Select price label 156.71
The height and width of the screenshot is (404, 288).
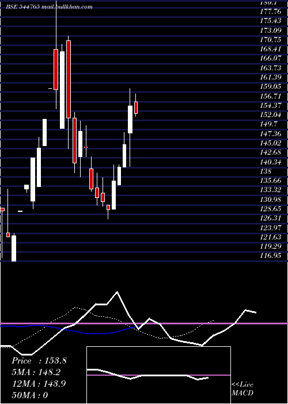(x=270, y=96)
